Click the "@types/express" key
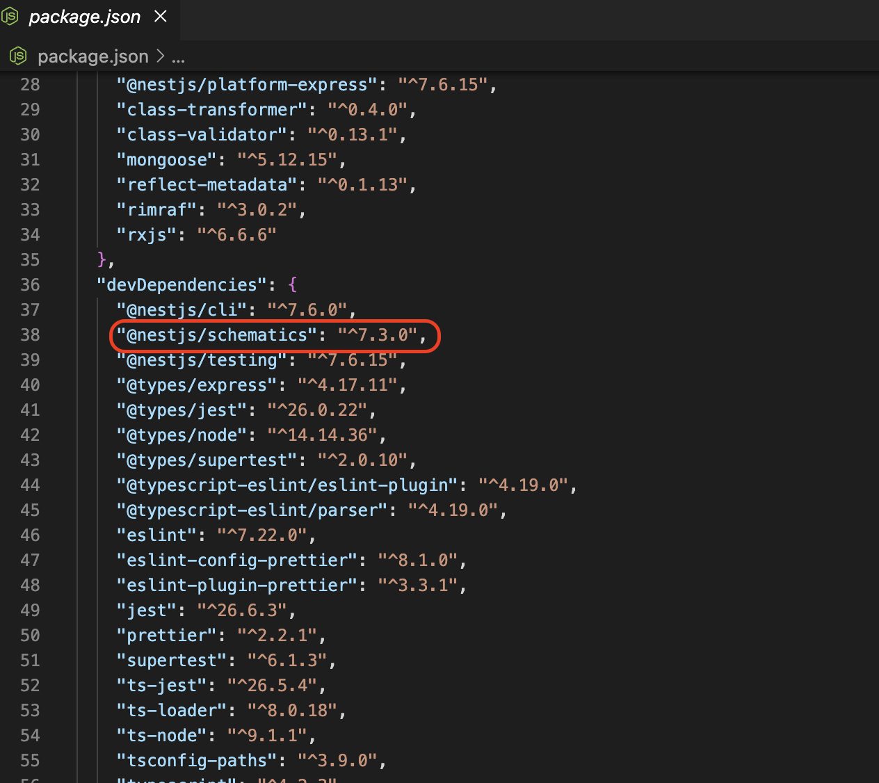 tap(197, 385)
